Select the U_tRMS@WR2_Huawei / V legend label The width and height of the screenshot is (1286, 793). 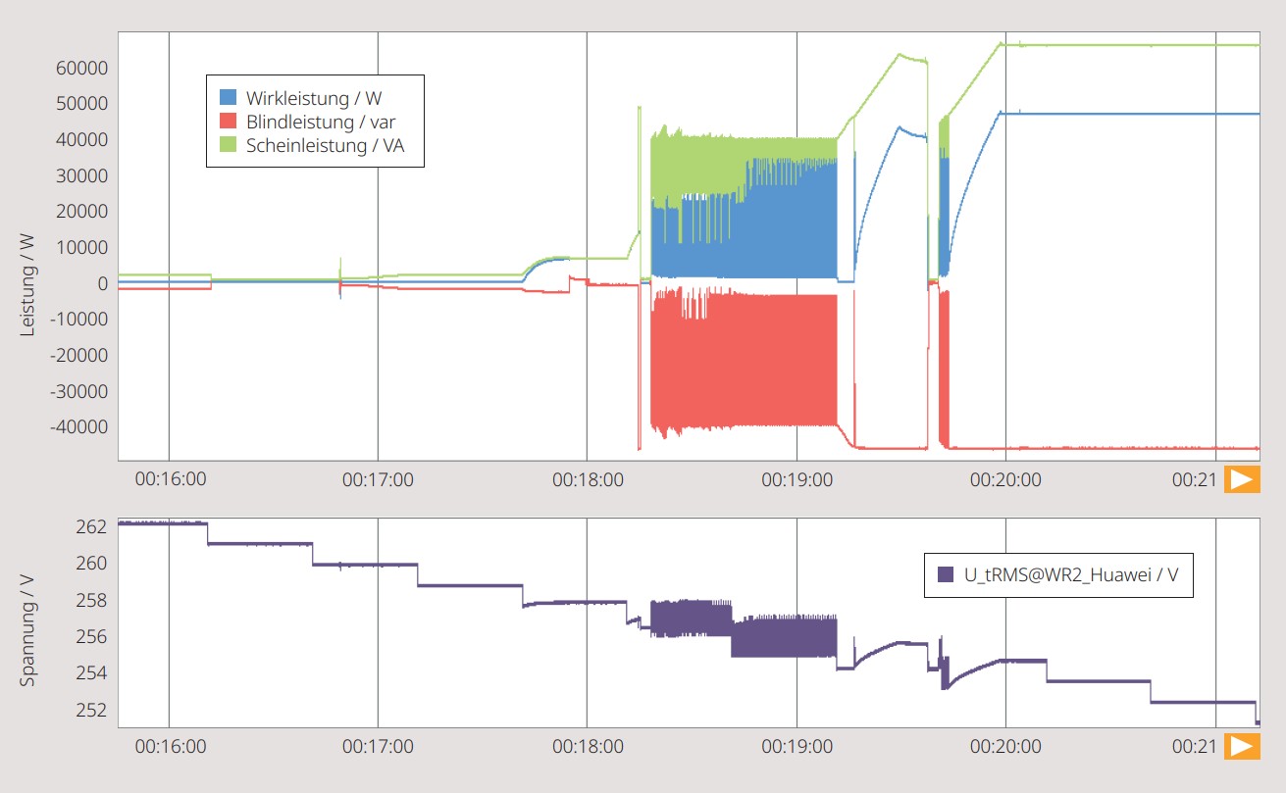1072,575
